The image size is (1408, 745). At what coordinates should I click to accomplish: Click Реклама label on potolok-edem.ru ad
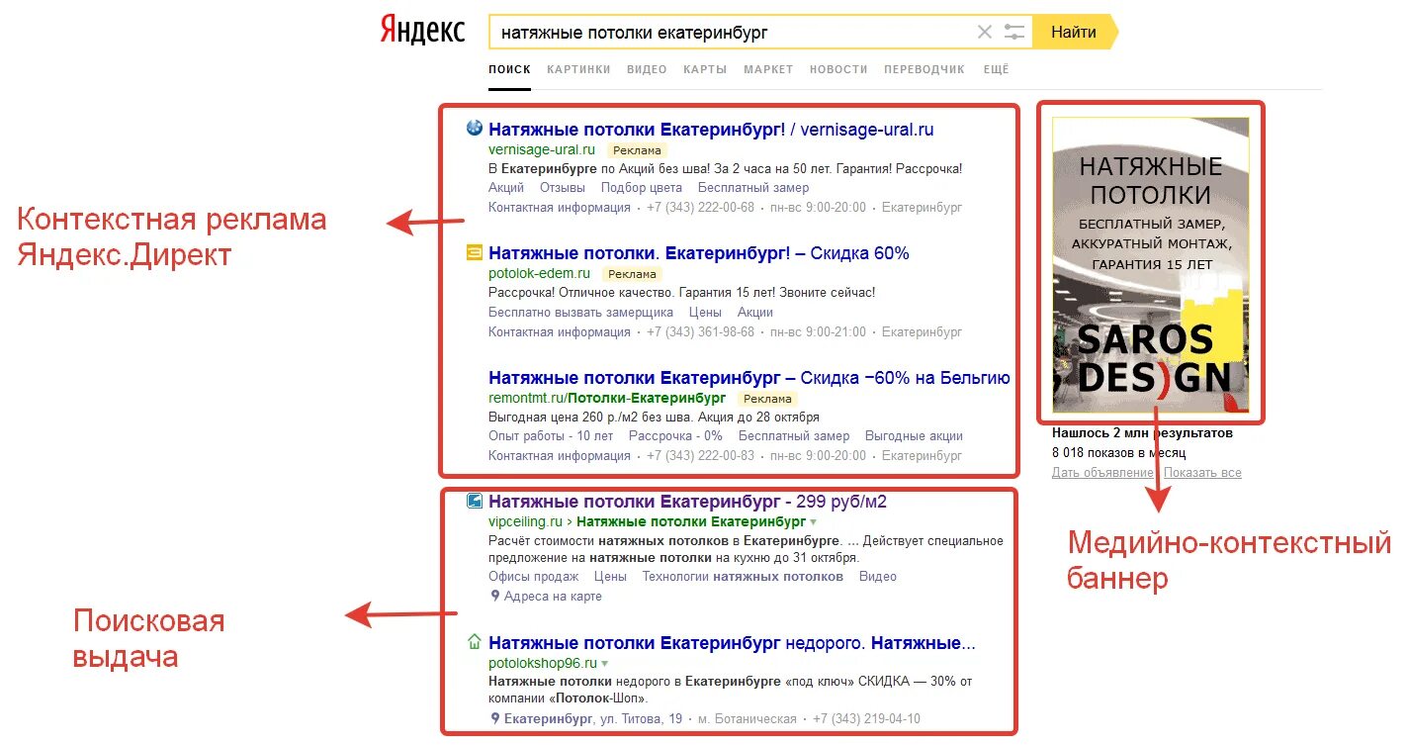pyautogui.click(x=632, y=274)
